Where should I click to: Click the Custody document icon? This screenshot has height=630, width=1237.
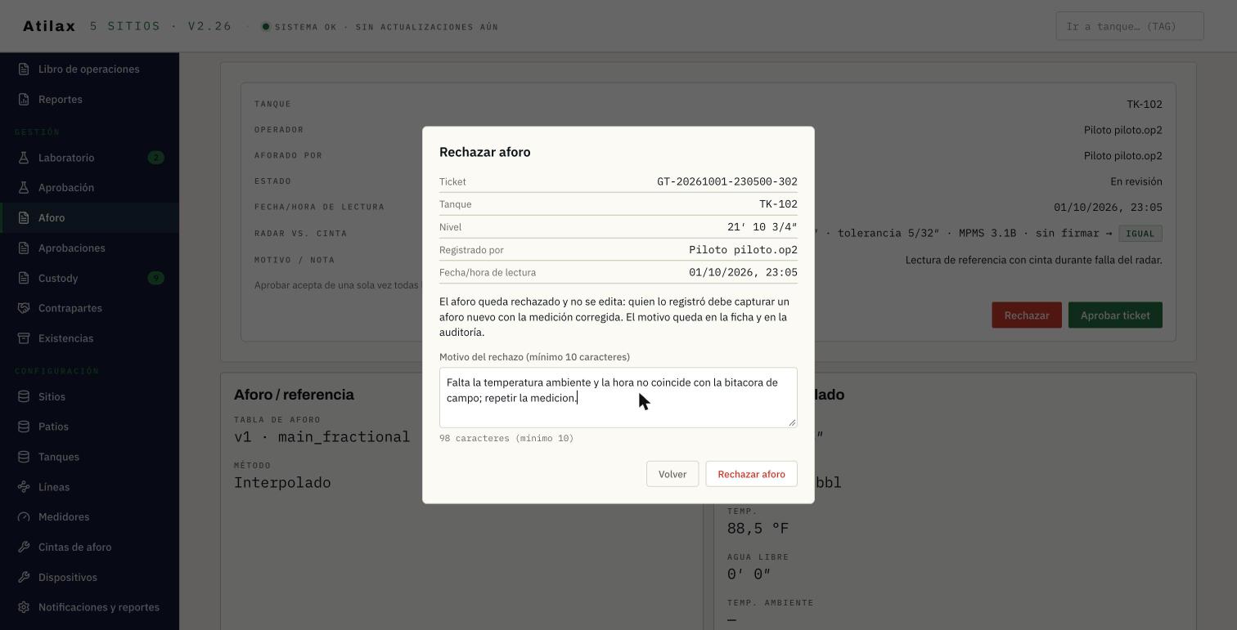pyautogui.click(x=24, y=279)
